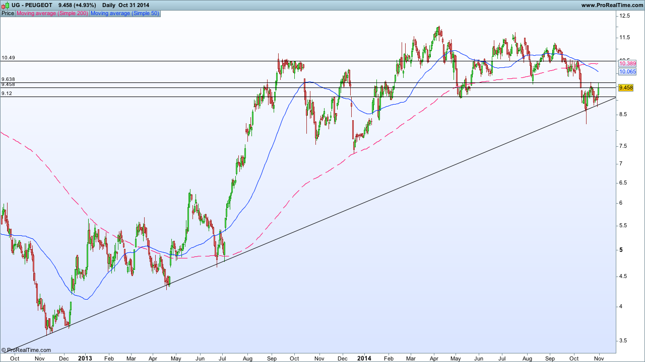Click the +4.93% change value in header
Image resolution: width=645 pixels, height=362 pixels.
(84, 5)
